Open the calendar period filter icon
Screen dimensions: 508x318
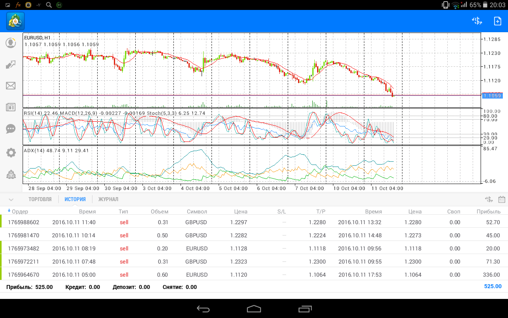pyautogui.click(x=502, y=200)
